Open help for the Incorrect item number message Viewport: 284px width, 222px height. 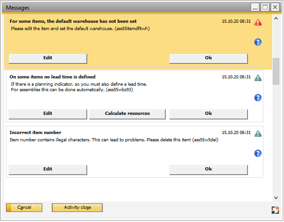click(258, 153)
